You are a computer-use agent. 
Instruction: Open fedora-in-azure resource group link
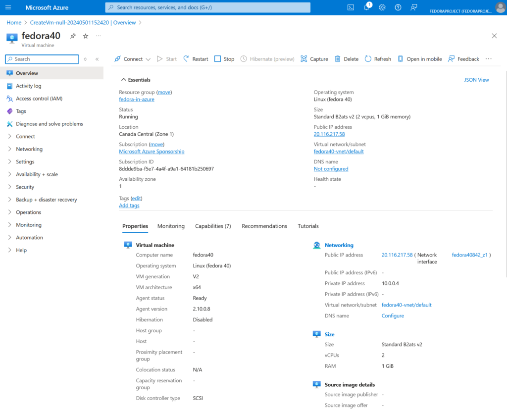coord(137,99)
